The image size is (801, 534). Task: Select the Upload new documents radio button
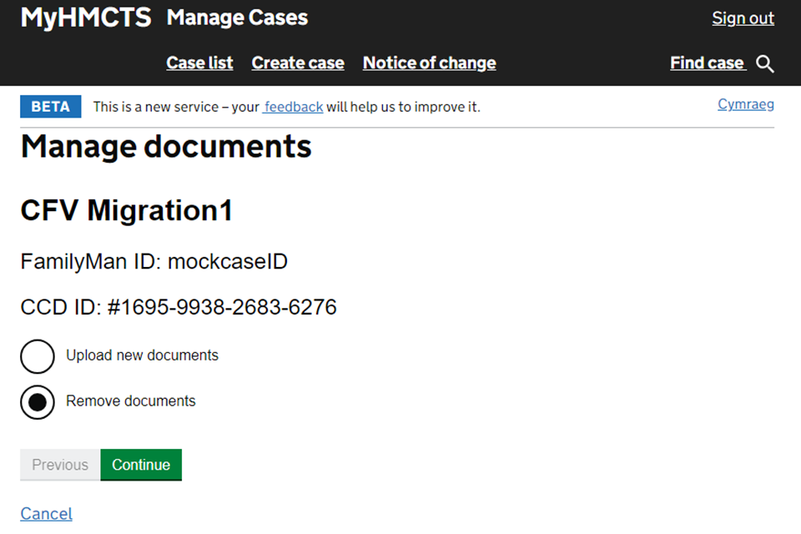click(38, 356)
